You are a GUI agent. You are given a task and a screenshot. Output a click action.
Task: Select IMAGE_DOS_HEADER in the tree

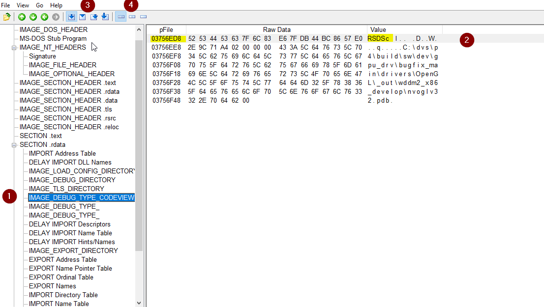[x=53, y=29]
